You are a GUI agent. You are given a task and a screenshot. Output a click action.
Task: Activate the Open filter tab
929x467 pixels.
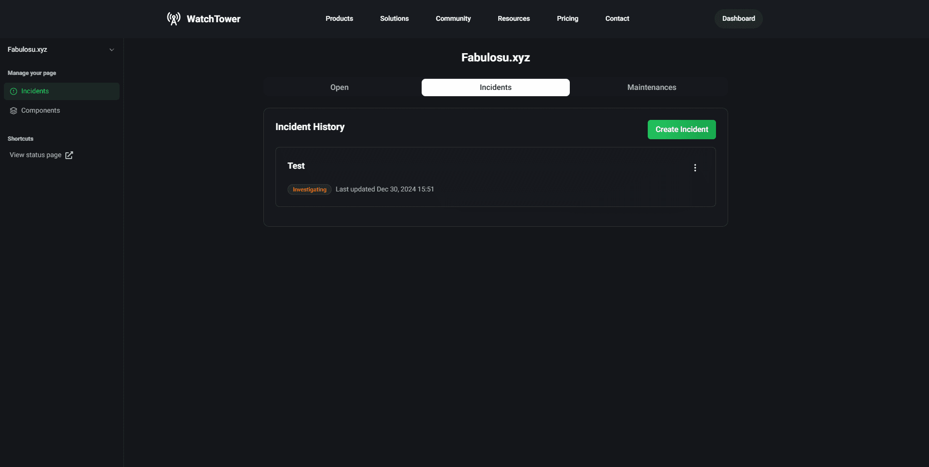click(x=339, y=88)
